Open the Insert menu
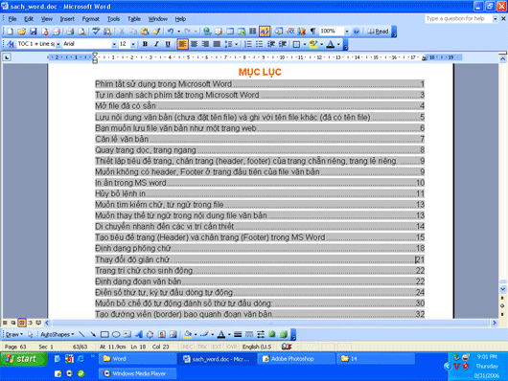Screen dimensions: 508x381 point(67,19)
